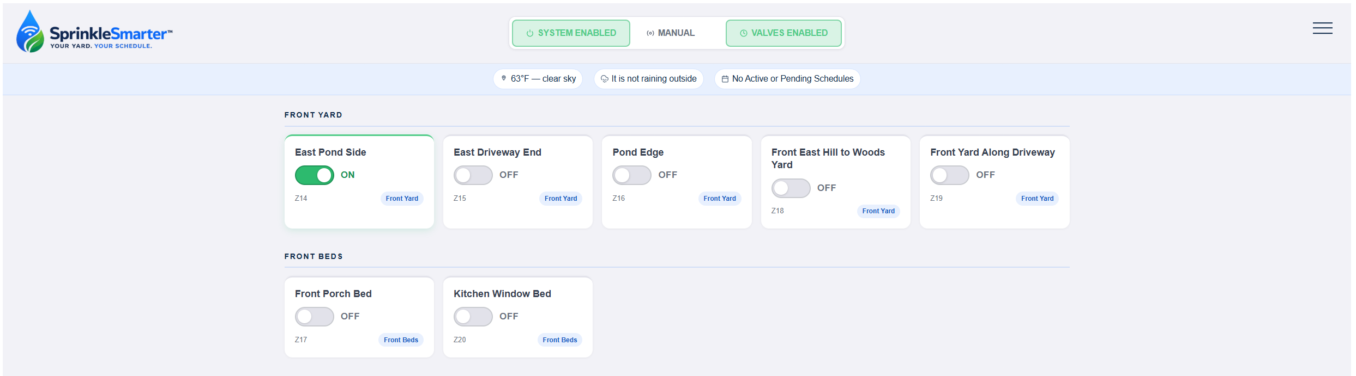Image resolution: width=1356 pixels, height=376 pixels.
Task: Click the 'East Driveway End' card title
Action: (497, 152)
